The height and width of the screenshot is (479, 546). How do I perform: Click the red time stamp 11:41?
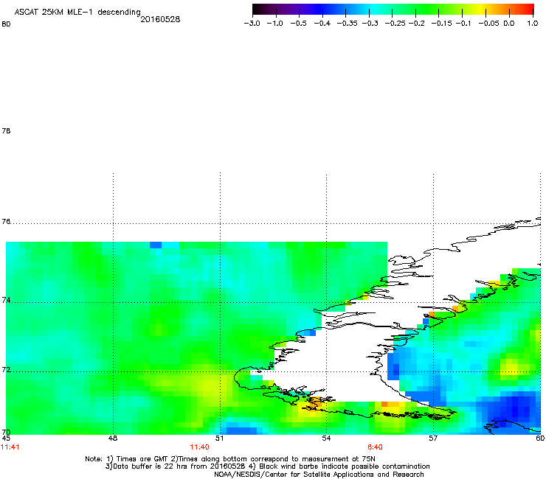[x=10, y=447]
